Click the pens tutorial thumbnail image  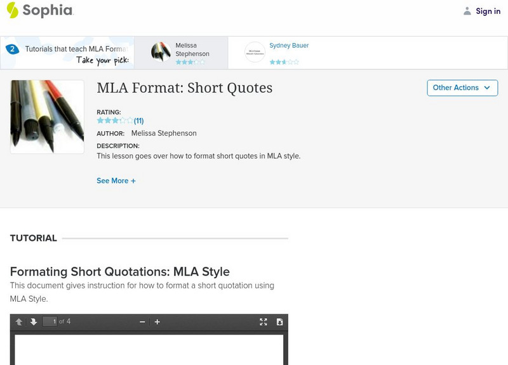pyautogui.click(x=47, y=117)
